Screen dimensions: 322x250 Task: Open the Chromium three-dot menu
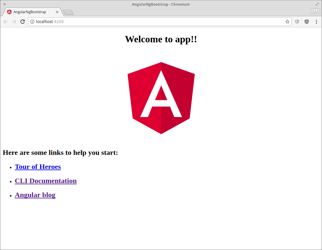(316, 22)
